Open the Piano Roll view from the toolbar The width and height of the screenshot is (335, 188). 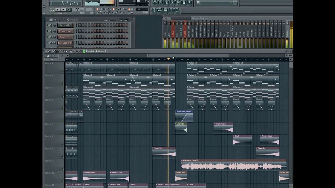point(165,10)
